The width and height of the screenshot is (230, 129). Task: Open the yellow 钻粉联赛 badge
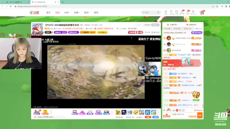click(x=102, y=32)
